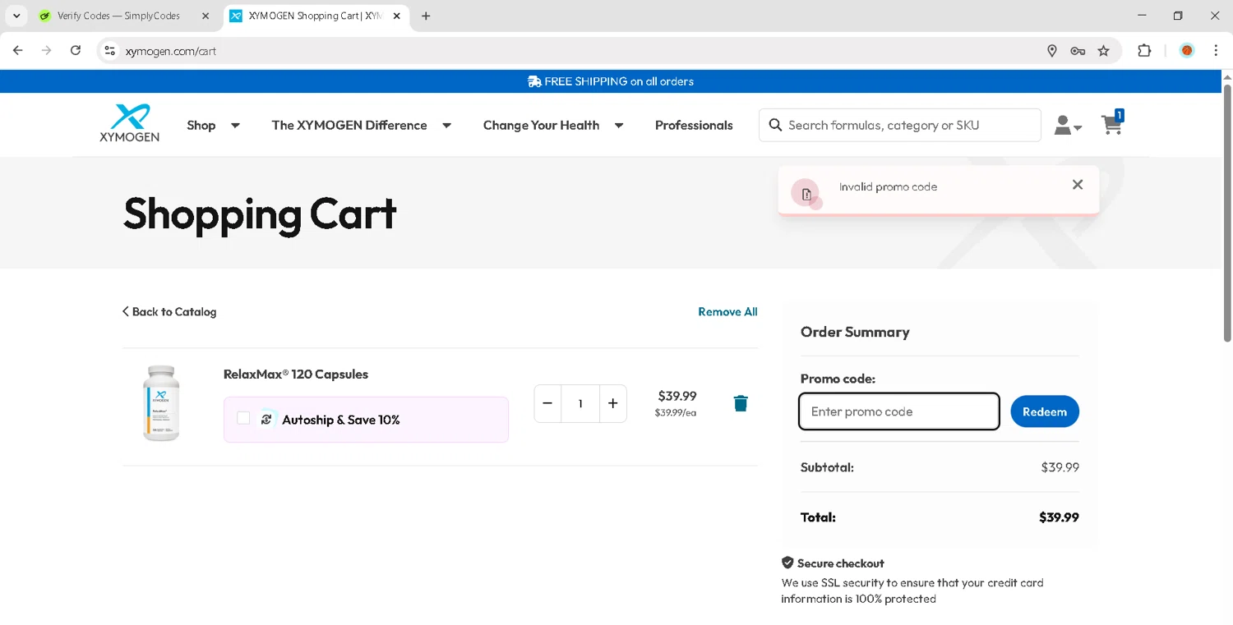Open RelaxMax 120 Capsules product link
This screenshot has height=625, width=1233.
click(296, 374)
